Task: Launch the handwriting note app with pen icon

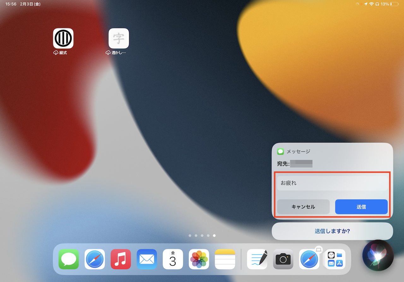Action: 257,259
